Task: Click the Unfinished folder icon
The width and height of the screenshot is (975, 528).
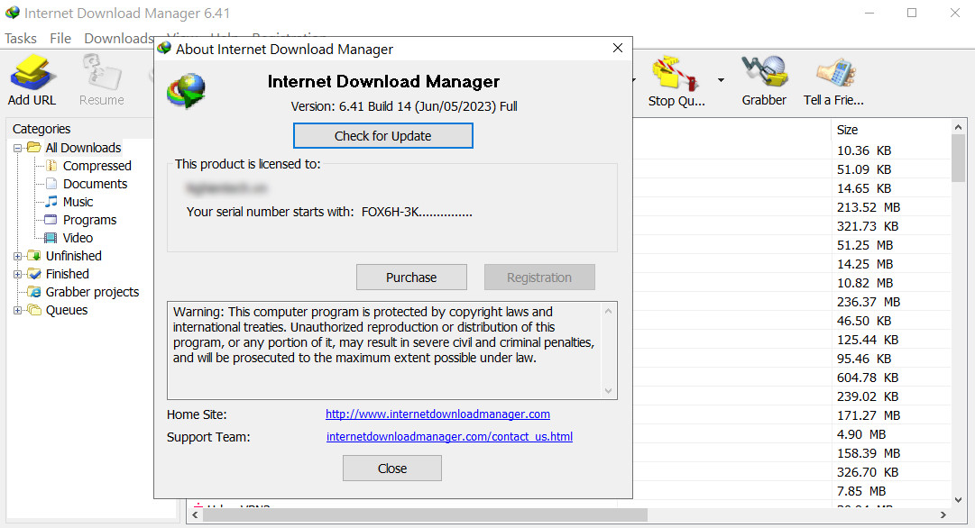Action: pos(34,256)
